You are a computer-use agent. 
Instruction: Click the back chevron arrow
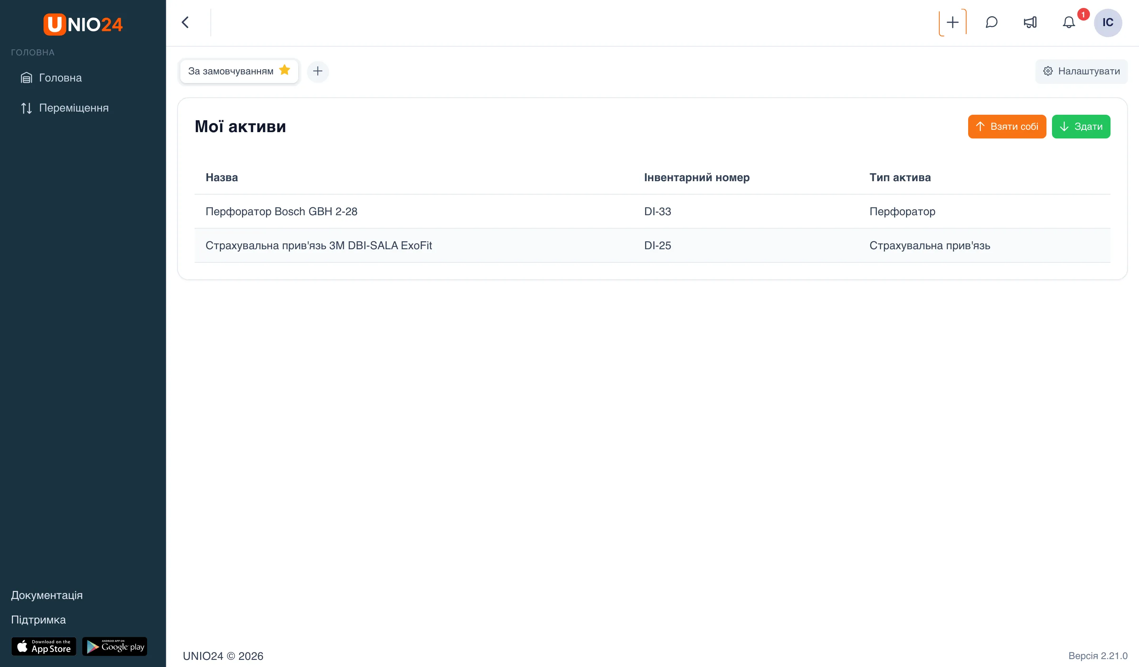[185, 22]
